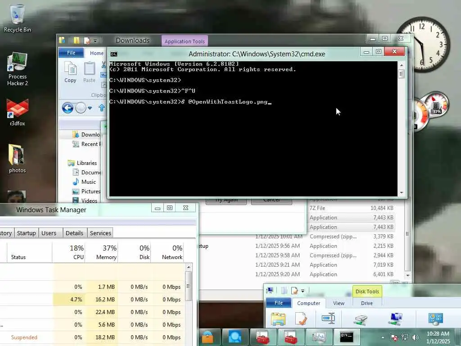Click the cmd window scroll-down arrow
461x346 pixels.
402,193
